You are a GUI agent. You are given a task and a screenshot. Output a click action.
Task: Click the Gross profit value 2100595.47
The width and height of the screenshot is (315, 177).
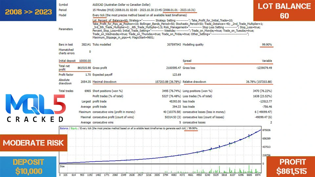pos(173,68)
